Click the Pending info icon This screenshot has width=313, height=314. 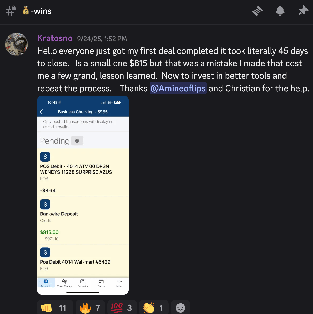click(x=77, y=141)
